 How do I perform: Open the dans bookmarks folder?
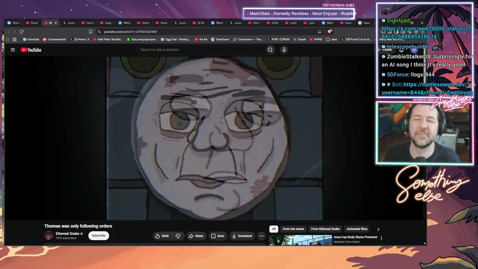pos(332,39)
